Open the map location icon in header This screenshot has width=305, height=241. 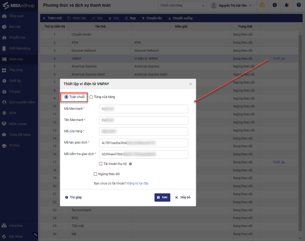262,5
